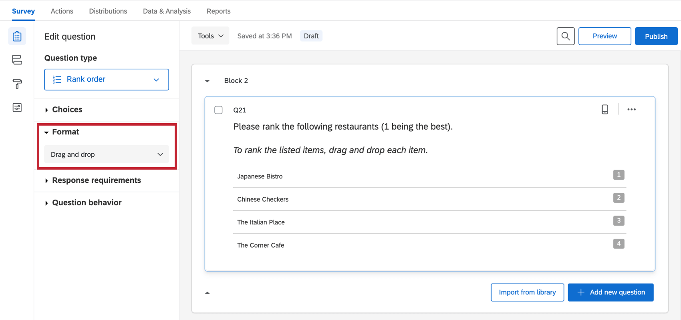Click the mobile preview icon on Q21
Image resolution: width=681 pixels, height=320 pixels.
[x=604, y=109]
